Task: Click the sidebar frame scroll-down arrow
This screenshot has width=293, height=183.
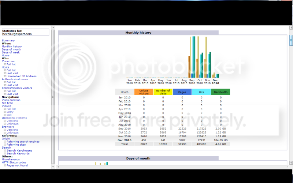Action: 53,167
